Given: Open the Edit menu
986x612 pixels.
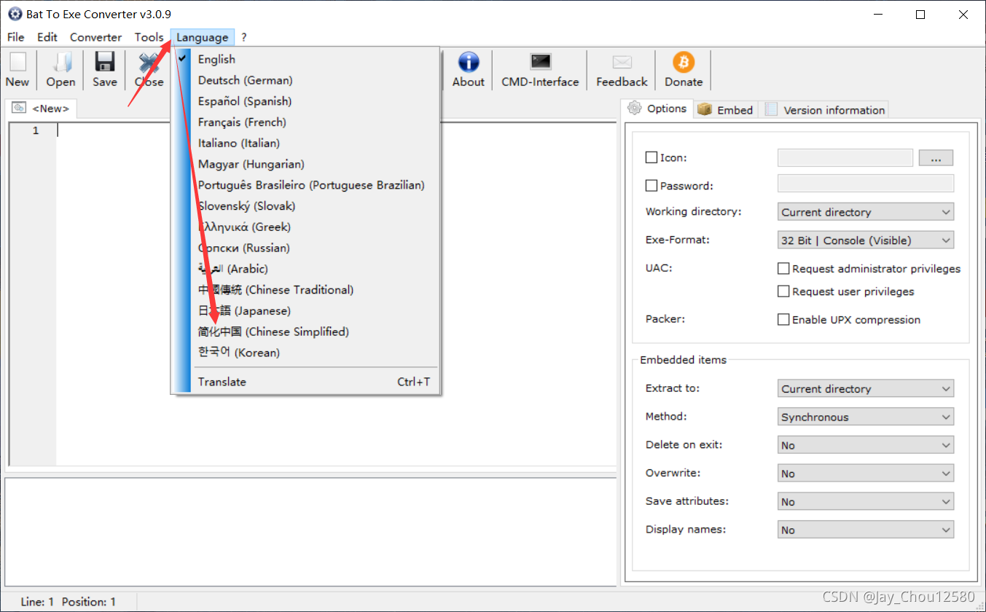Looking at the screenshot, I should click(x=47, y=37).
